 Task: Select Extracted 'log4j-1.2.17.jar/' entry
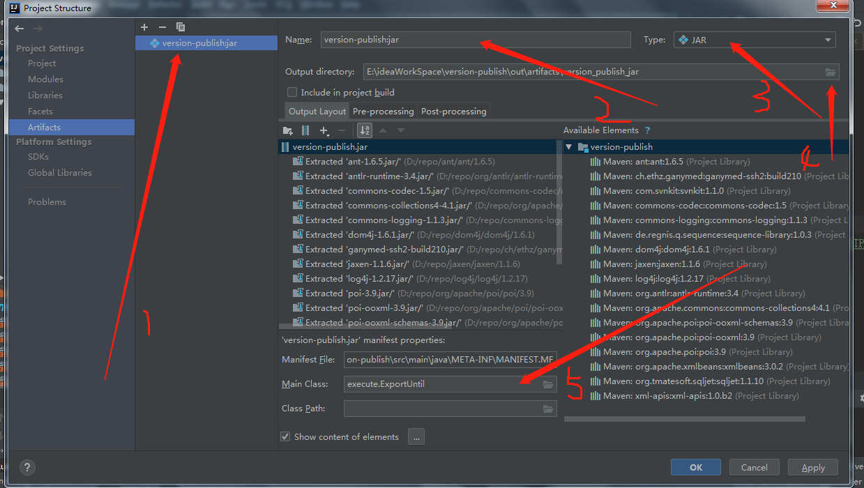[410, 279]
